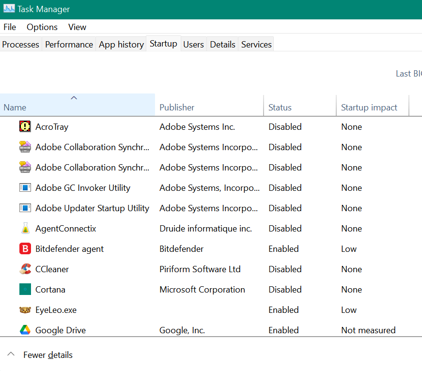The width and height of the screenshot is (422, 371).
Task: Click the Task Manager title bar icon
Action: [9, 9]
